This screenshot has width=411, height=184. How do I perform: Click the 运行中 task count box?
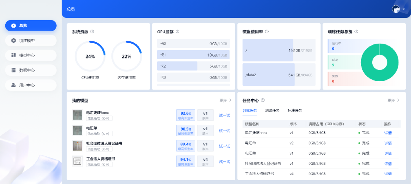[344, 46]
